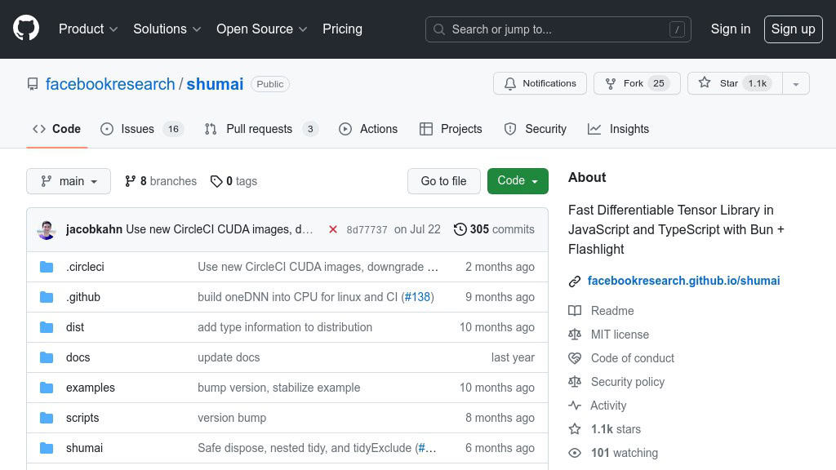836x470 pixels.
Task: Click the Sign up button
Action: 793,29
